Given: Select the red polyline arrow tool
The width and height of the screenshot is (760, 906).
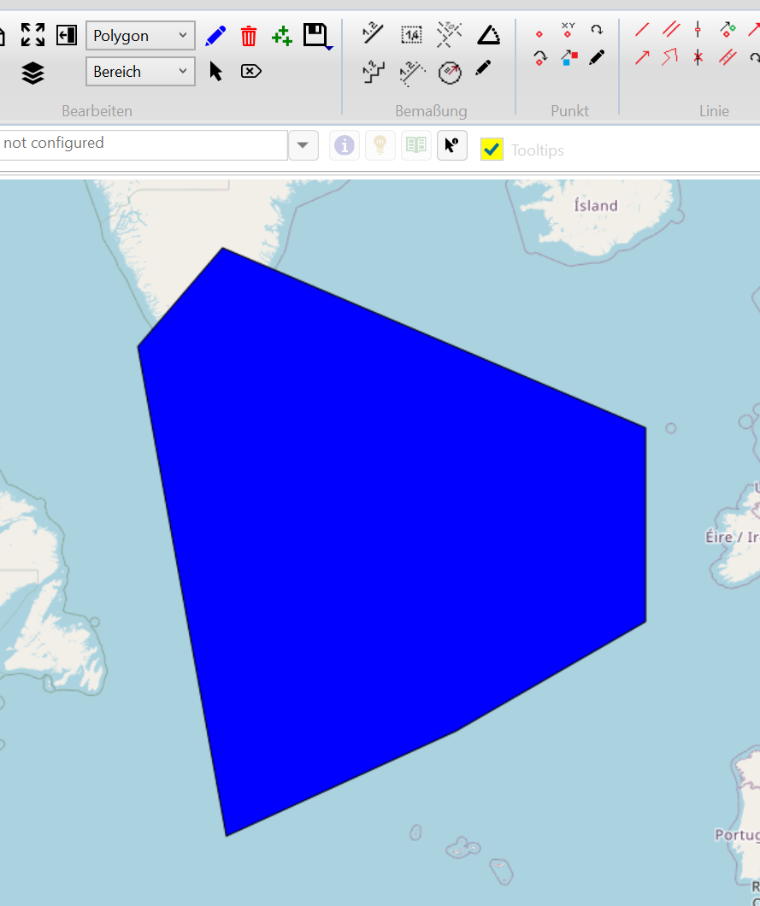Looking at the screenshot, I should pyautogui.click(x=670, y=56).
